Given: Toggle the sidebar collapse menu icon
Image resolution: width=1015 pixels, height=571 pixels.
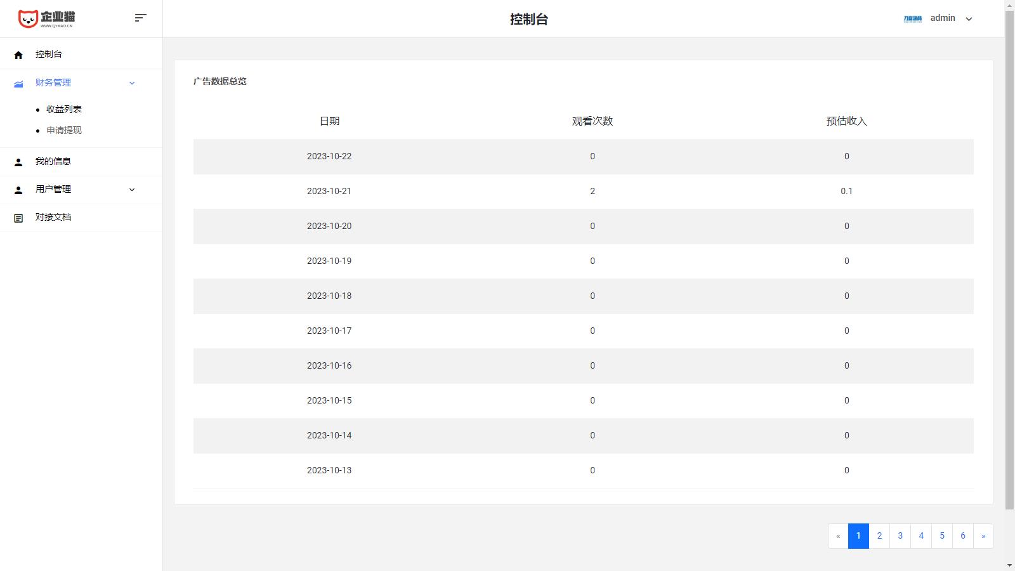Looking at the screenshot, I should coord(141,18).
